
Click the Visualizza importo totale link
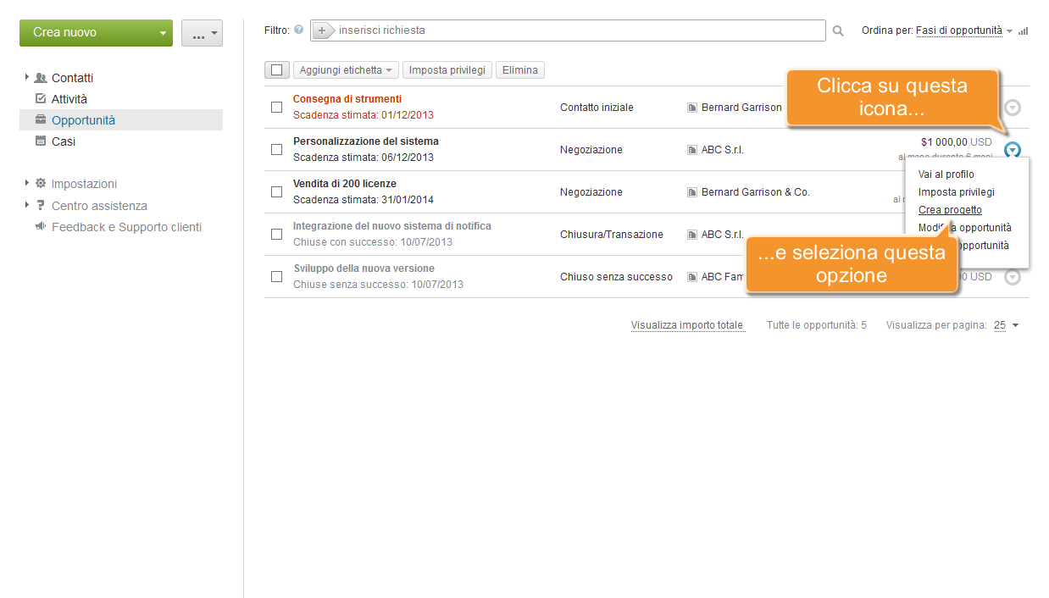coord(687,325)
